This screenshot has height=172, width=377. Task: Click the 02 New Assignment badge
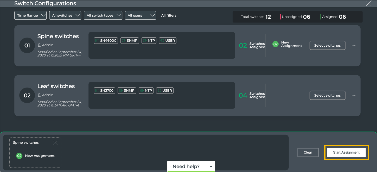[x=275, y=44]
